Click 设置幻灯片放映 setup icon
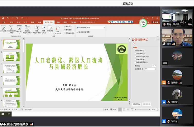 tap(36, 27)
